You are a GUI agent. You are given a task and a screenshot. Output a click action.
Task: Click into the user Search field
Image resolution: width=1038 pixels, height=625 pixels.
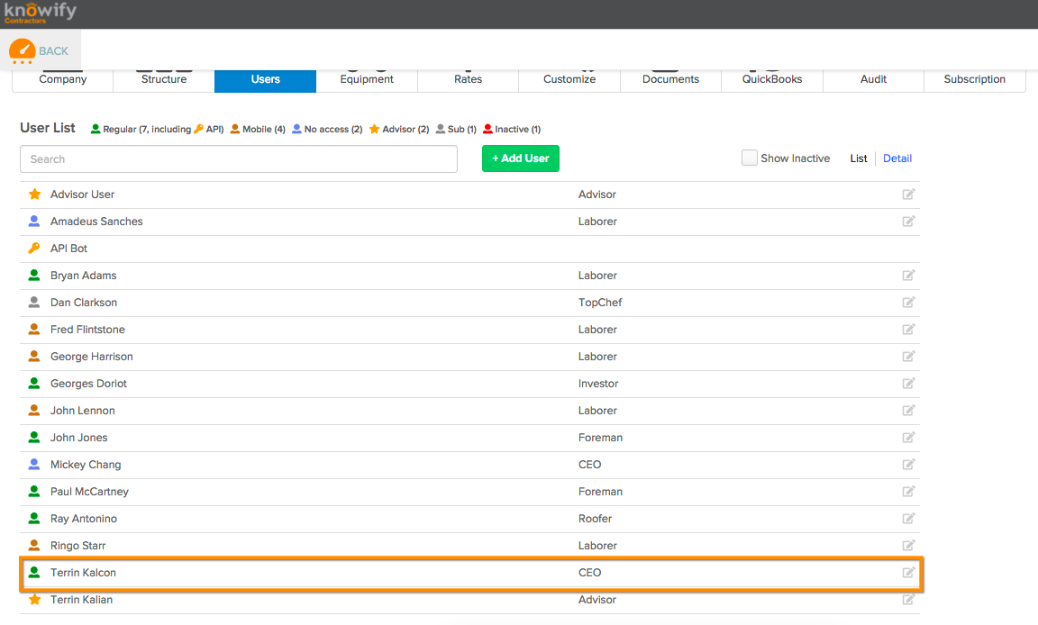(239, 159)
